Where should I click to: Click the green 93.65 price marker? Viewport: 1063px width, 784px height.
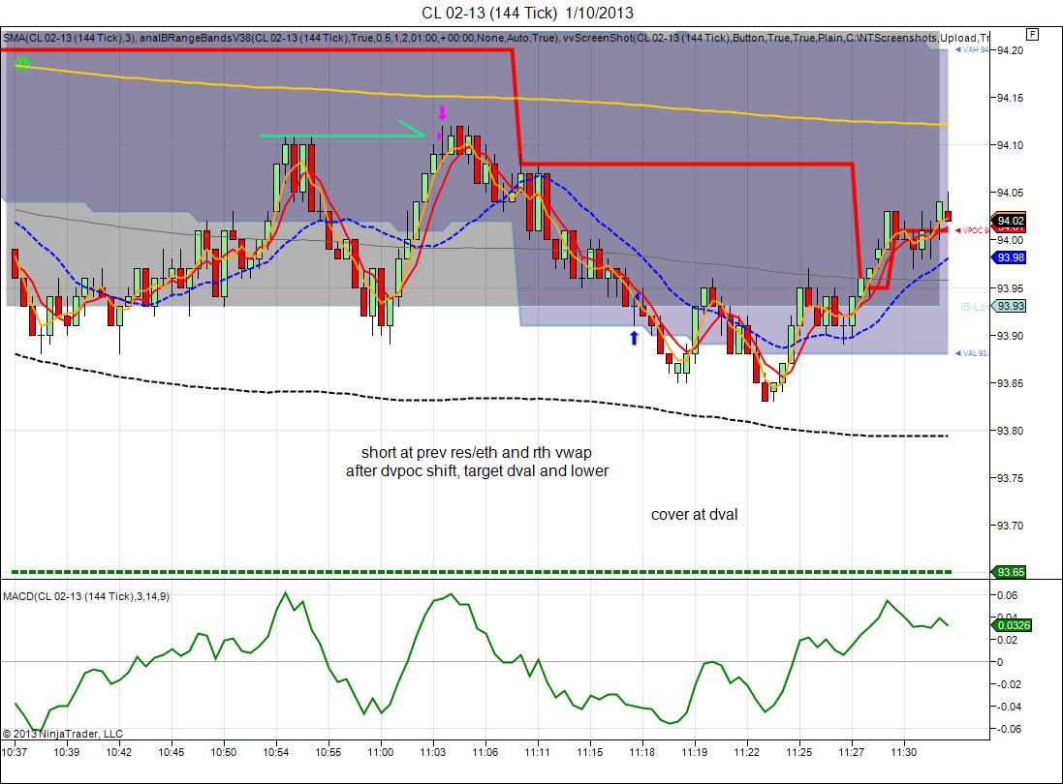click(x=1010, y=572)
